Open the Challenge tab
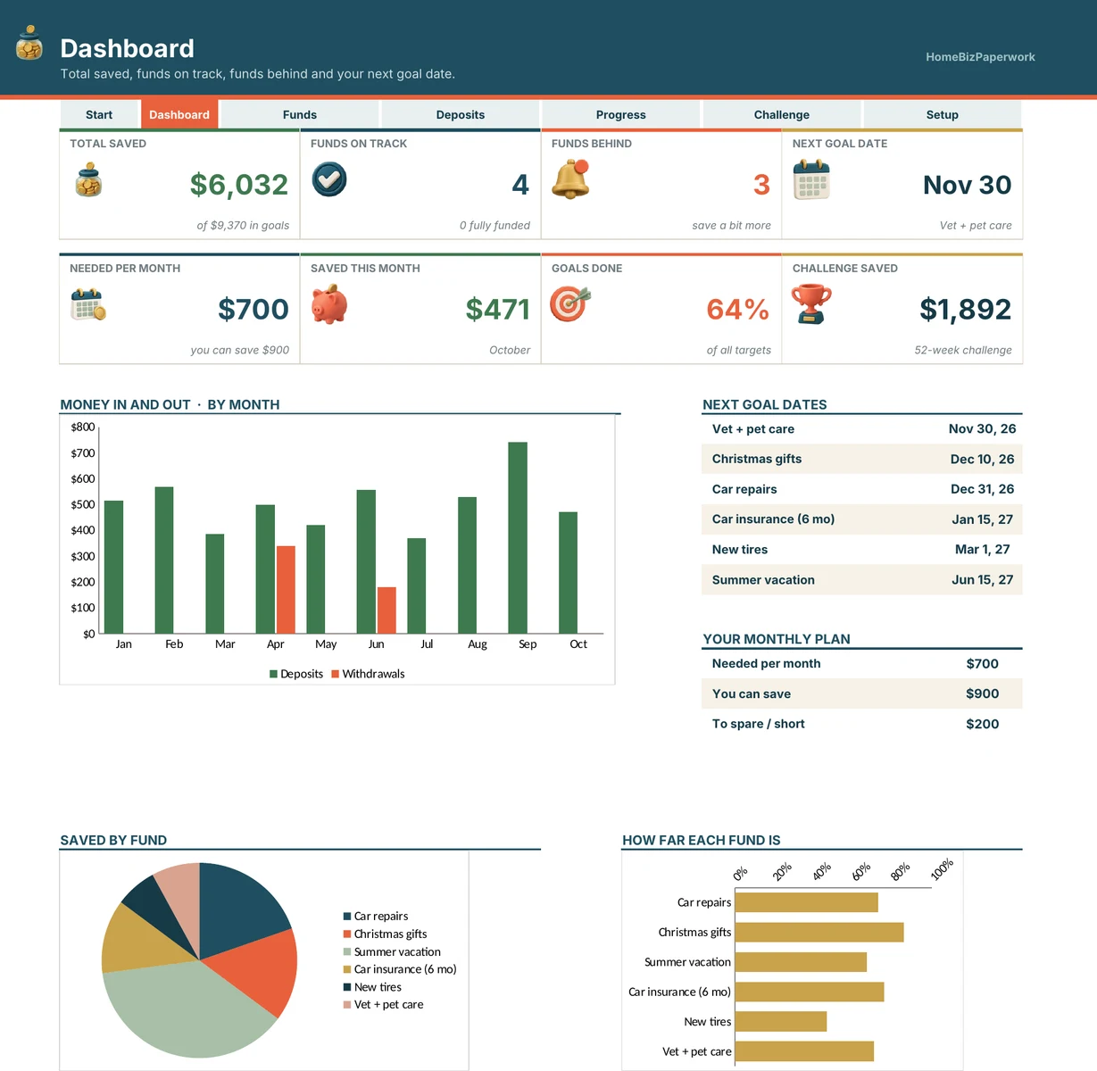The image size is (1097, 1071). coord(782,114)
